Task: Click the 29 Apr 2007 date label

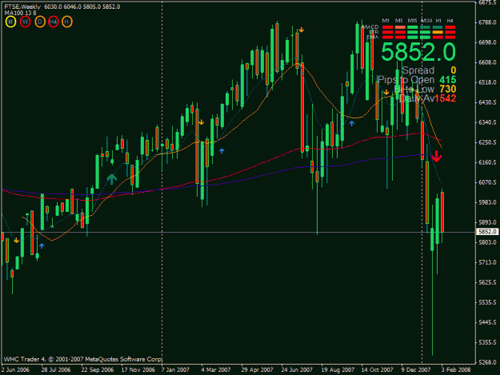Action: 257,369
